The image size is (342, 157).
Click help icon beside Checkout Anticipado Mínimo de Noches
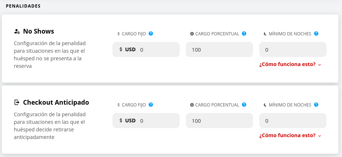tap(316, 105)
